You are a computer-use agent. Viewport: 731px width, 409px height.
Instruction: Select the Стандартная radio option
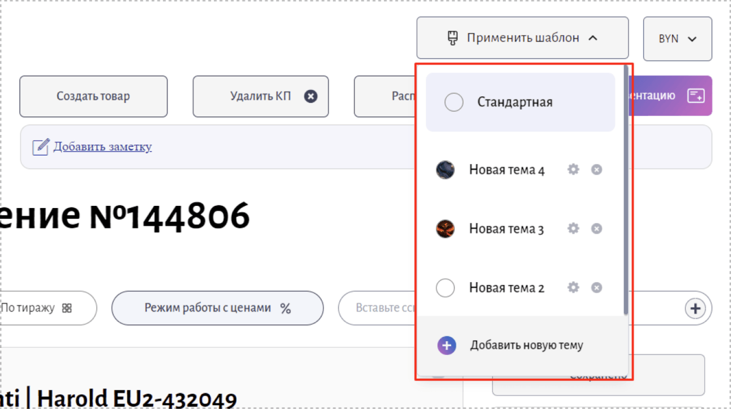(454, 102)
